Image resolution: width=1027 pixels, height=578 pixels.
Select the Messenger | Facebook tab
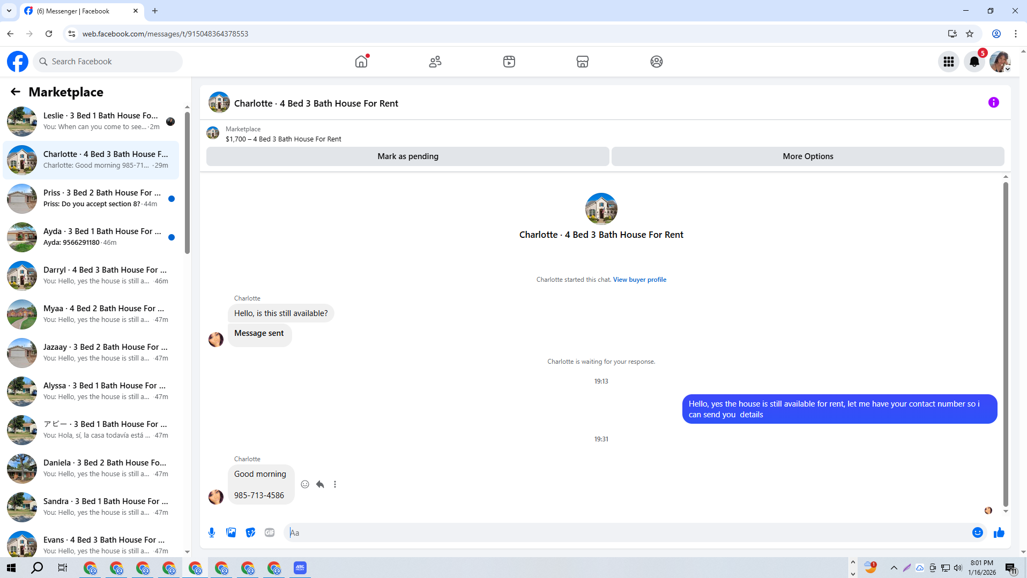click(x=80, y=11)
